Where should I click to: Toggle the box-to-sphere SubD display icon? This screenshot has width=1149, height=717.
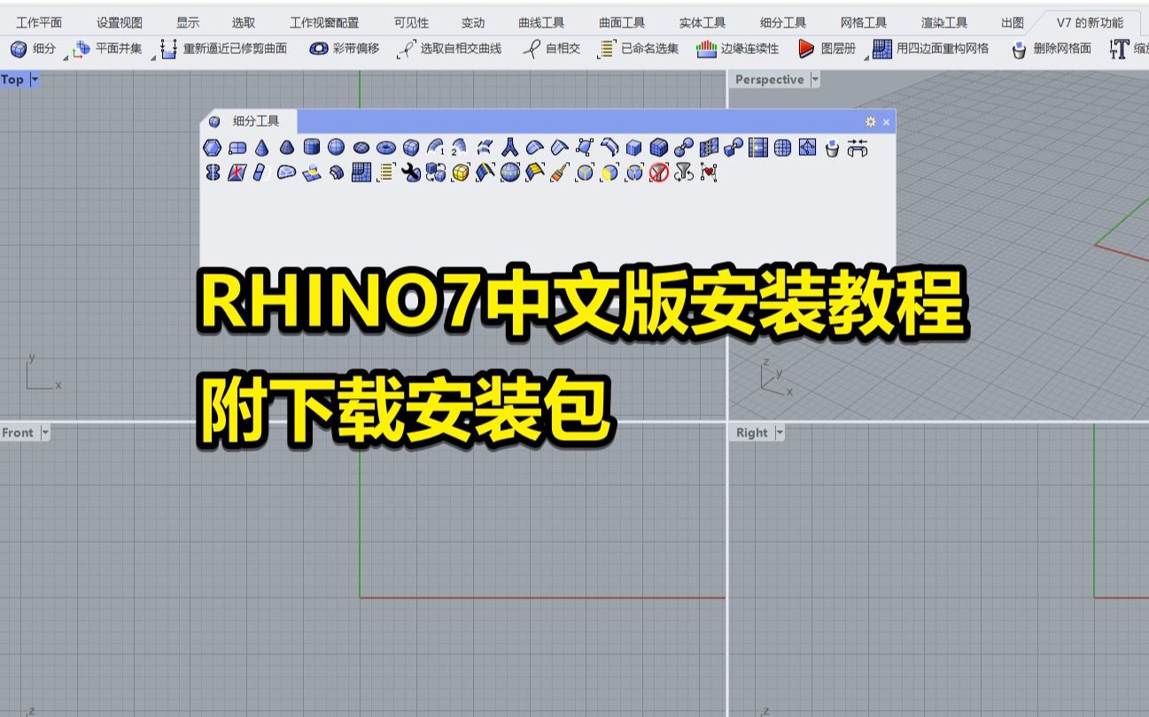(733, 148)
